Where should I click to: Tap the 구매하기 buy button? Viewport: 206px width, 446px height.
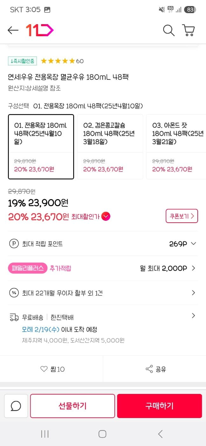(159, 406)
